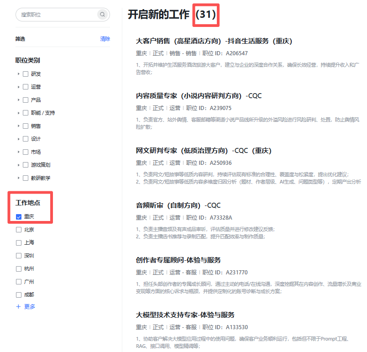Click job ID text A133530
367x352 pixels.
236,327
